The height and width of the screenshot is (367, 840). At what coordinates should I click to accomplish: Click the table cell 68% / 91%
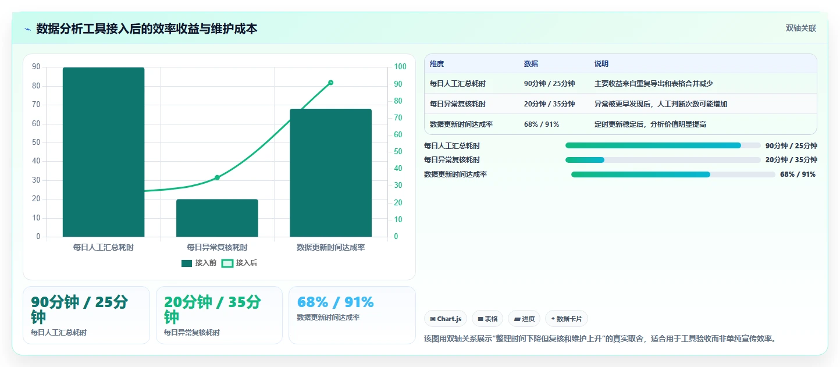542,124
